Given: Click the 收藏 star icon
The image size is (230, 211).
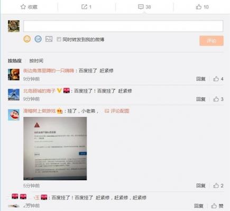Looking at the screenshot, I should point(23,7).
